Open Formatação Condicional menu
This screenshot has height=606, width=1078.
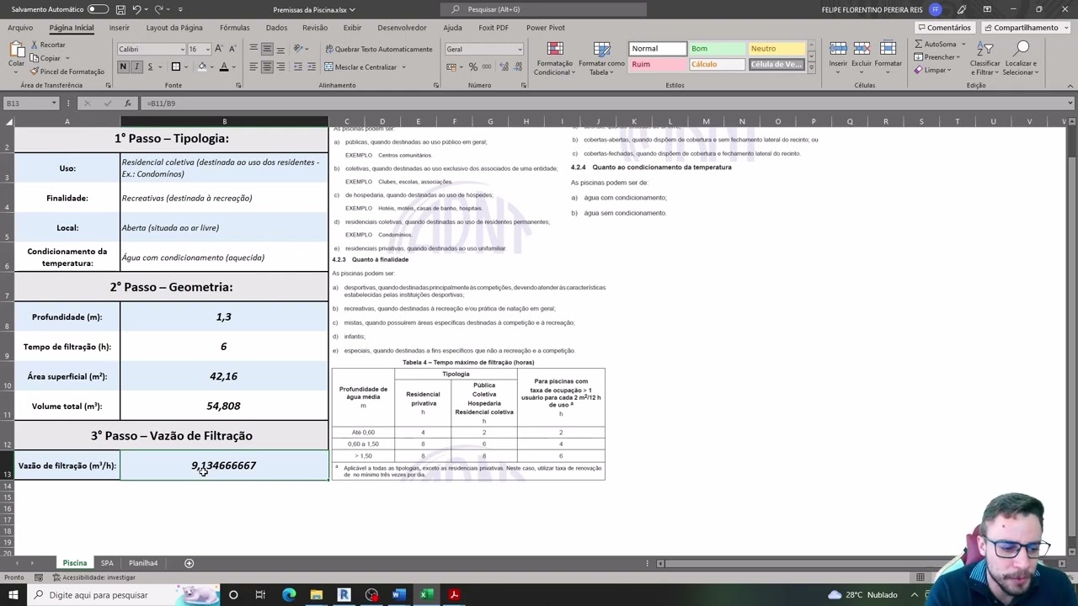(x=554, y=59)
